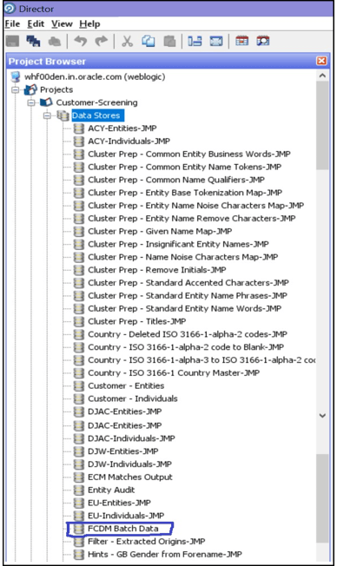Select Filter - Extracted Origins-JMP

[146, 542]
